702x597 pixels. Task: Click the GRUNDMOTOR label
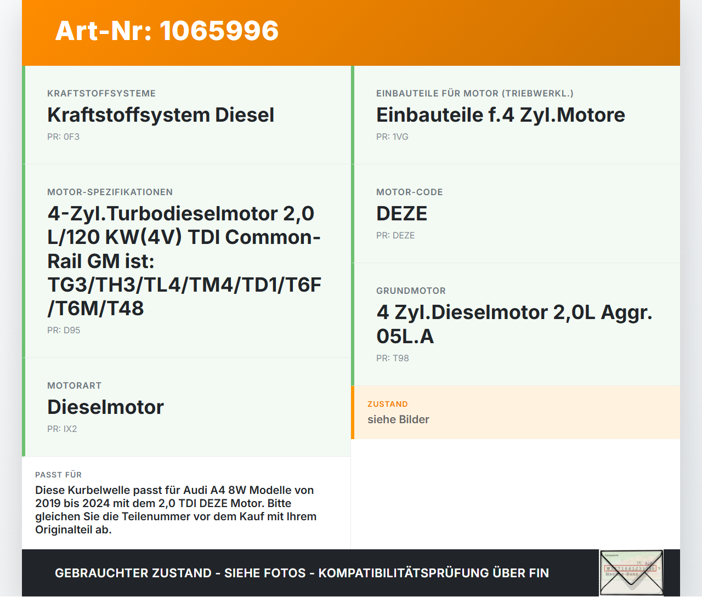411,291
